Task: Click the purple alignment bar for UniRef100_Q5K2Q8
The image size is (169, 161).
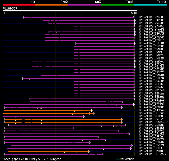Action: coord(78,17)
